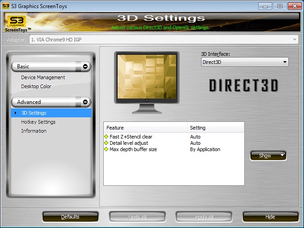
Task: Collapse the Basic section with its minus icon
Action: click(85, 67)
